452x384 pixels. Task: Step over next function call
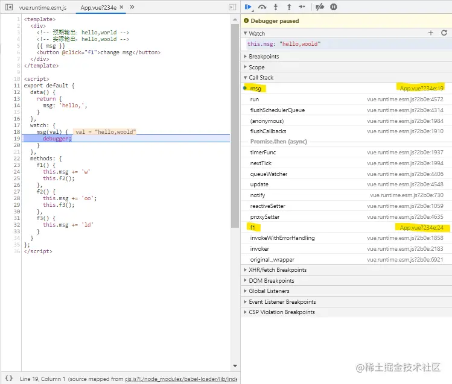coord(262,7)
